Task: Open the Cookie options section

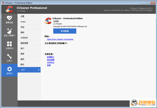Action: pyautogui.click(x=29, y=22)
